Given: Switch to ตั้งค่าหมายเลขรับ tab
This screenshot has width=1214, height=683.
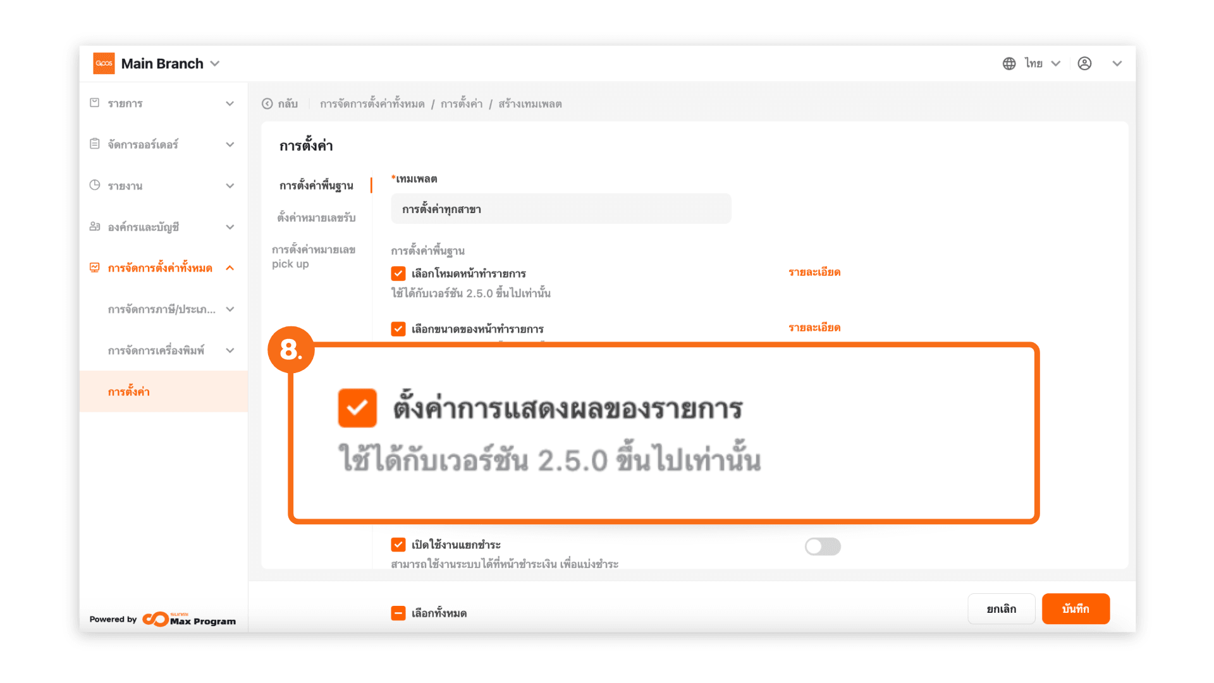Looking at the screenshot, I should [316, 218].
